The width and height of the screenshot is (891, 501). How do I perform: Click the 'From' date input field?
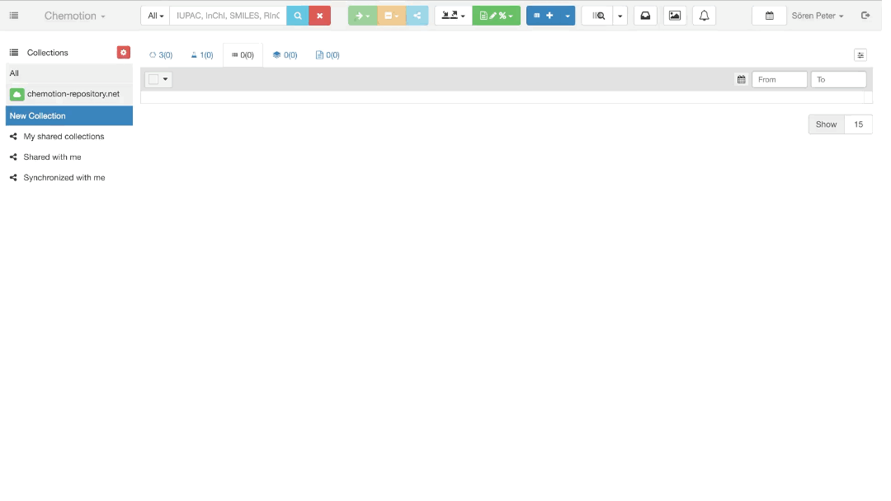tap(779, 79)
